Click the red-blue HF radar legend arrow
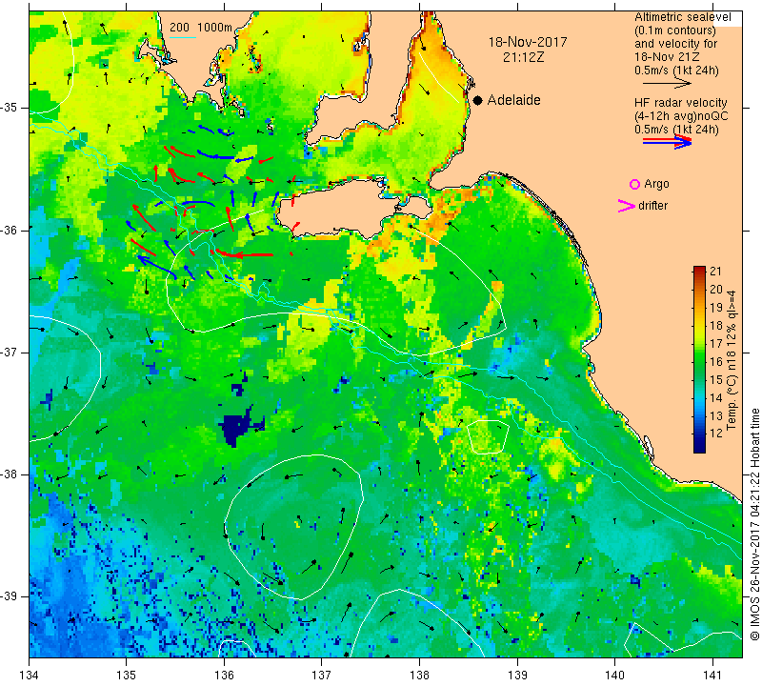The height and width of the screenshot is (686, 762). point(667,142)
